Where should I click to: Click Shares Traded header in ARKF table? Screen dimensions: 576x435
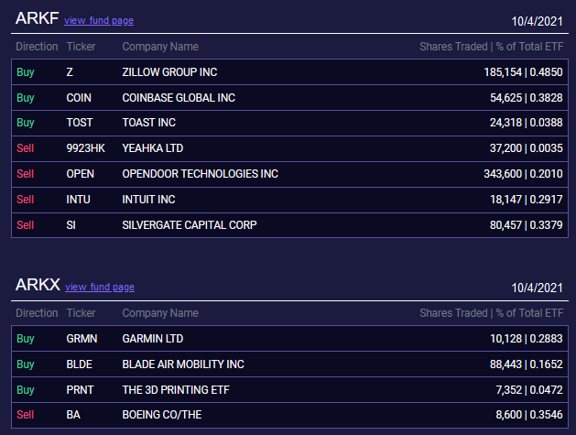[453, 47]
